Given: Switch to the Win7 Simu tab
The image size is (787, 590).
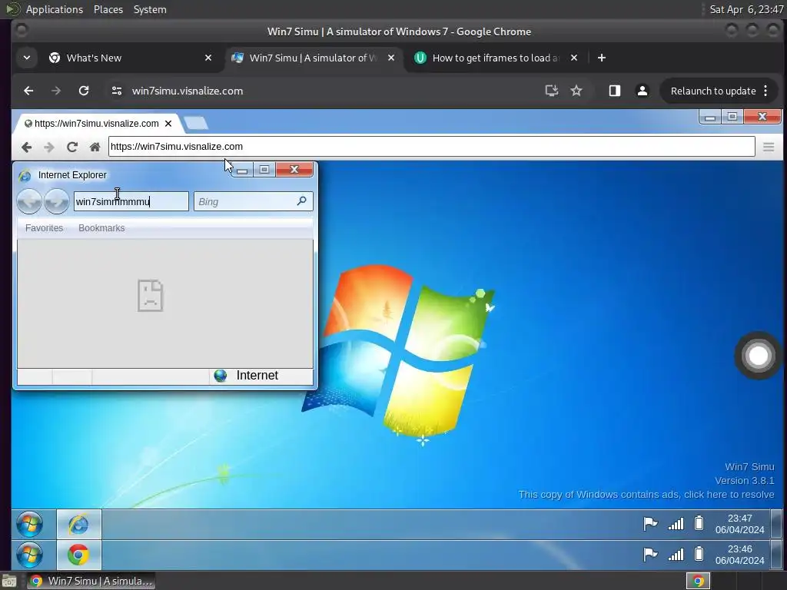Looking at the screenshot, I should [314, 58].
